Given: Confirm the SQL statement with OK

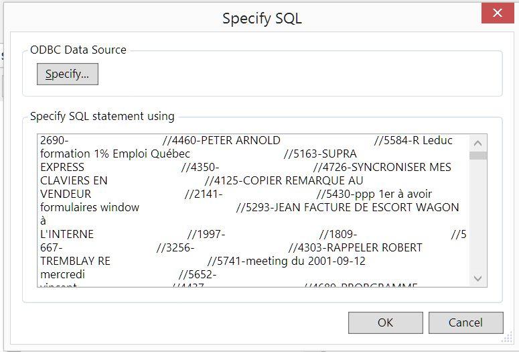Looking at the screenshot, I should [x=385, y=322].
